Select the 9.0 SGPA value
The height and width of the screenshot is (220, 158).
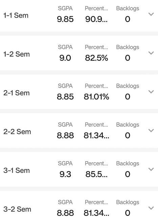coord(65,58)
